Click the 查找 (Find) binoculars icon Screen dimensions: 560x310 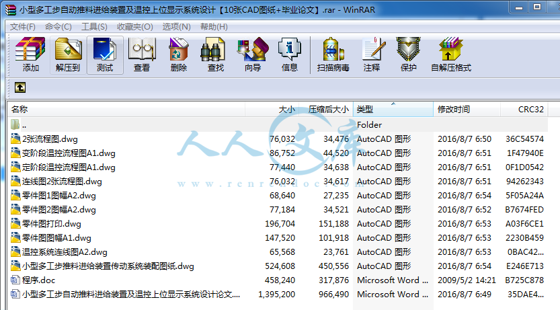click(212, 49)
